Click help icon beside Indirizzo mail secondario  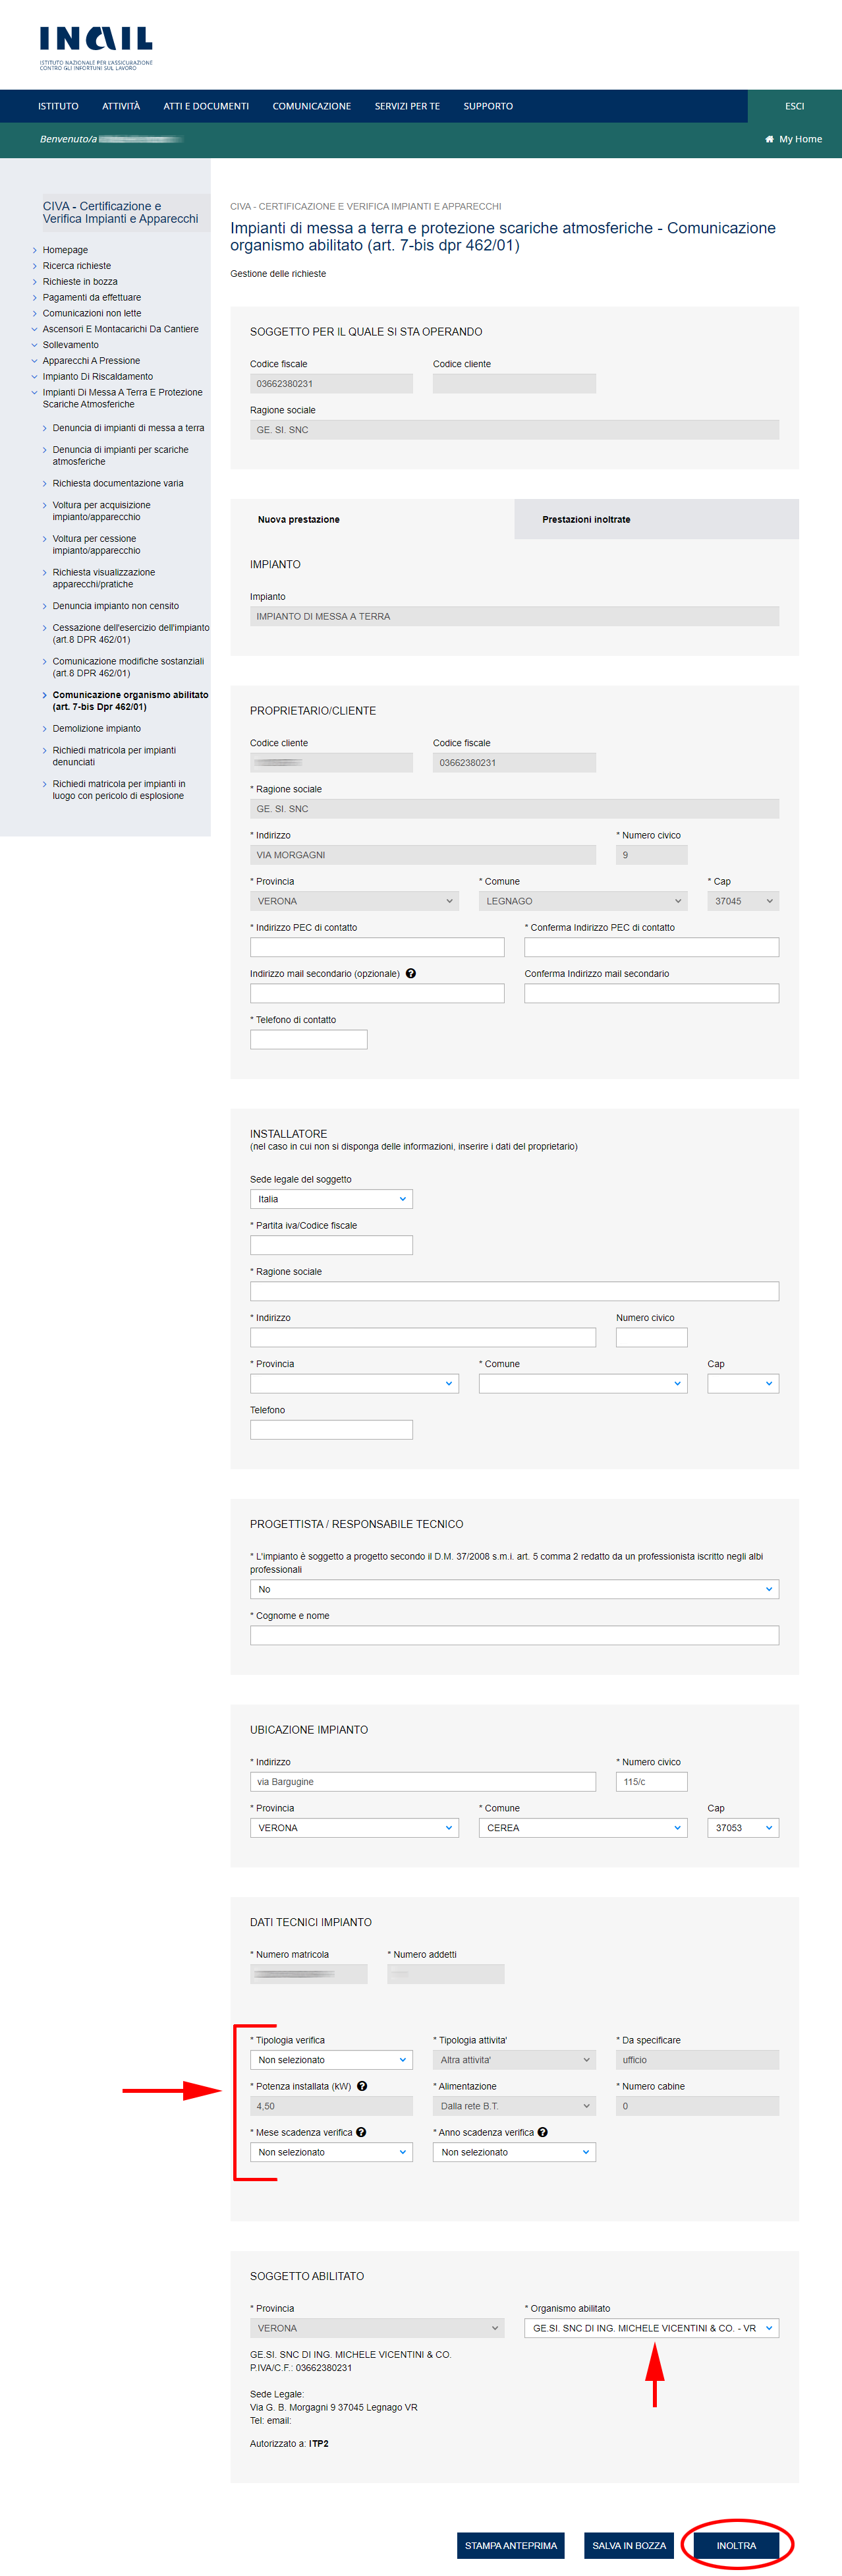point(411,973)
